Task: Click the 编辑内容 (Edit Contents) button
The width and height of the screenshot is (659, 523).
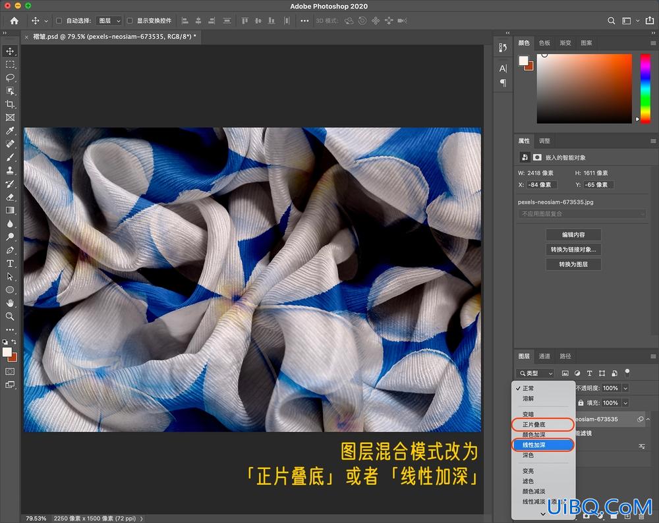Action: 573,235
